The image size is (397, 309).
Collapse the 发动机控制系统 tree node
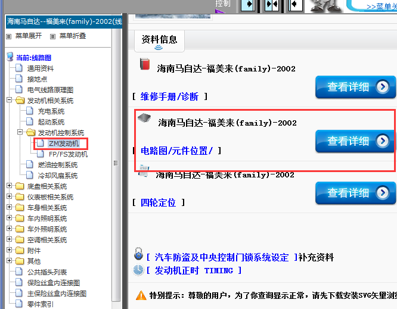point(20,132)
